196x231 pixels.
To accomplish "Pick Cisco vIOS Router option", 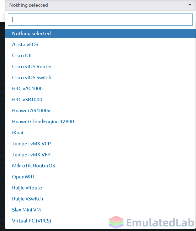I will pos(100,66).
